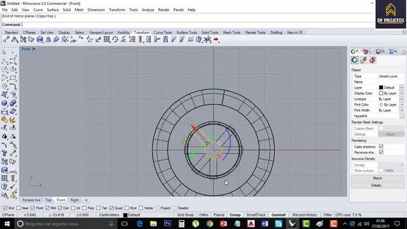The height and width of the screenshot is (229, 407).
Task: Open Photoshop from the taskbar
Action: pos(167,223)
